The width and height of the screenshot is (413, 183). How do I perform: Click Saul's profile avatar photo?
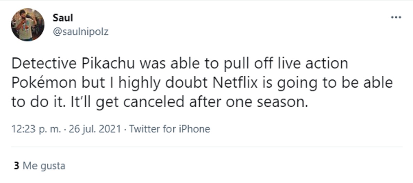28,25
